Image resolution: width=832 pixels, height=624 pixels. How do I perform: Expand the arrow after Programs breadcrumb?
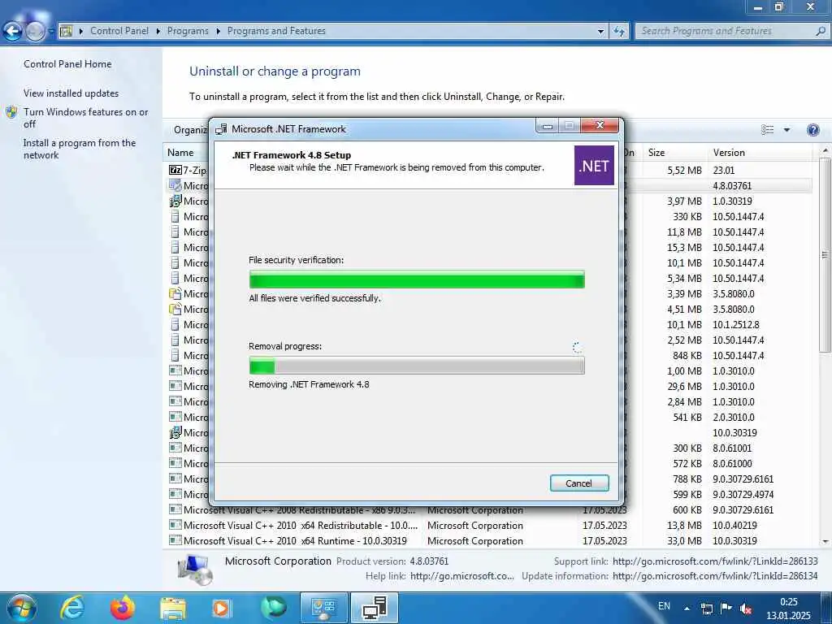218,32
